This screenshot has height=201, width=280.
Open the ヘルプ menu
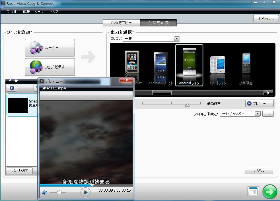pyautogui.click(x=54, y=12)
